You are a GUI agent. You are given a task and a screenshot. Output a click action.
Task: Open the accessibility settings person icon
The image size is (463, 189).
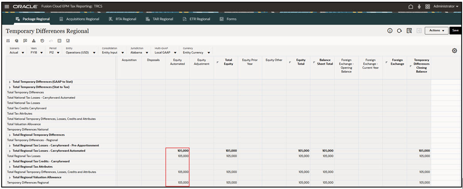point(419,7)
